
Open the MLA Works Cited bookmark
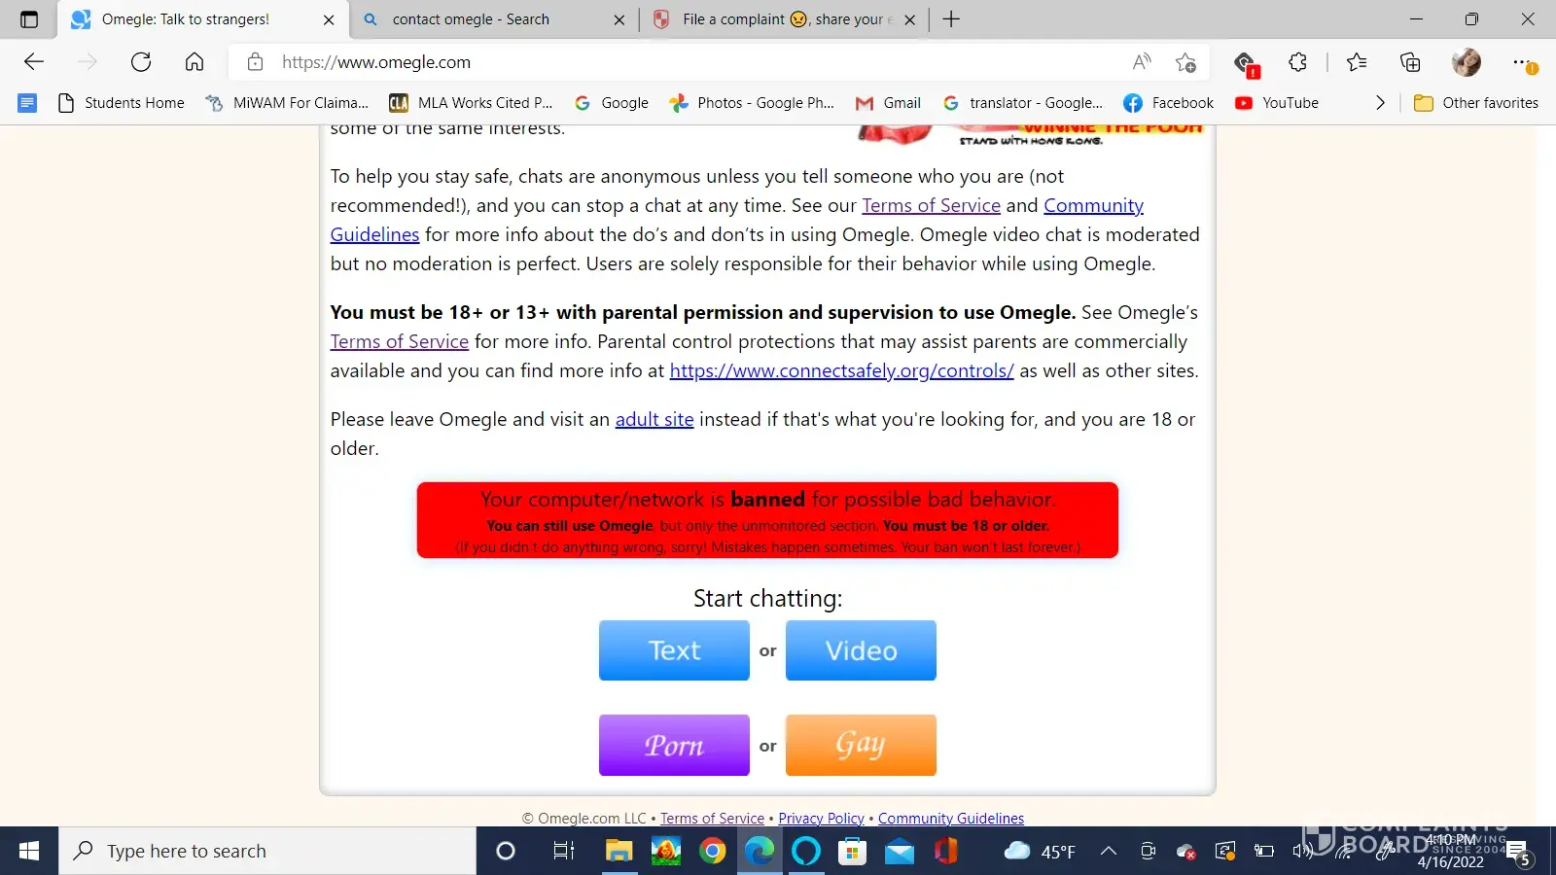[472, 103]
